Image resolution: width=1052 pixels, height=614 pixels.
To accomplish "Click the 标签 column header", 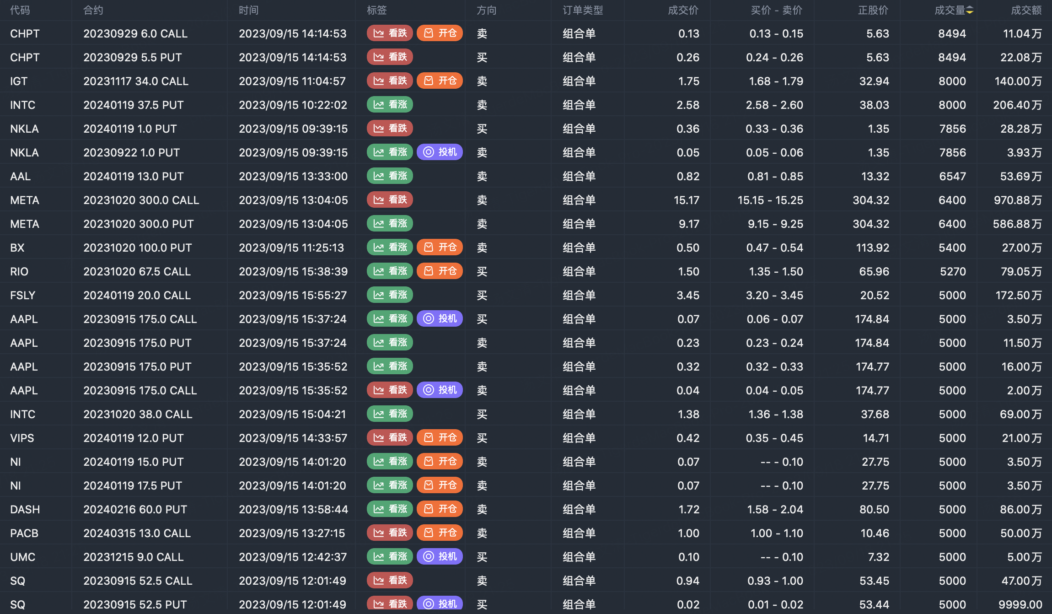I will [x=377, y=11].
